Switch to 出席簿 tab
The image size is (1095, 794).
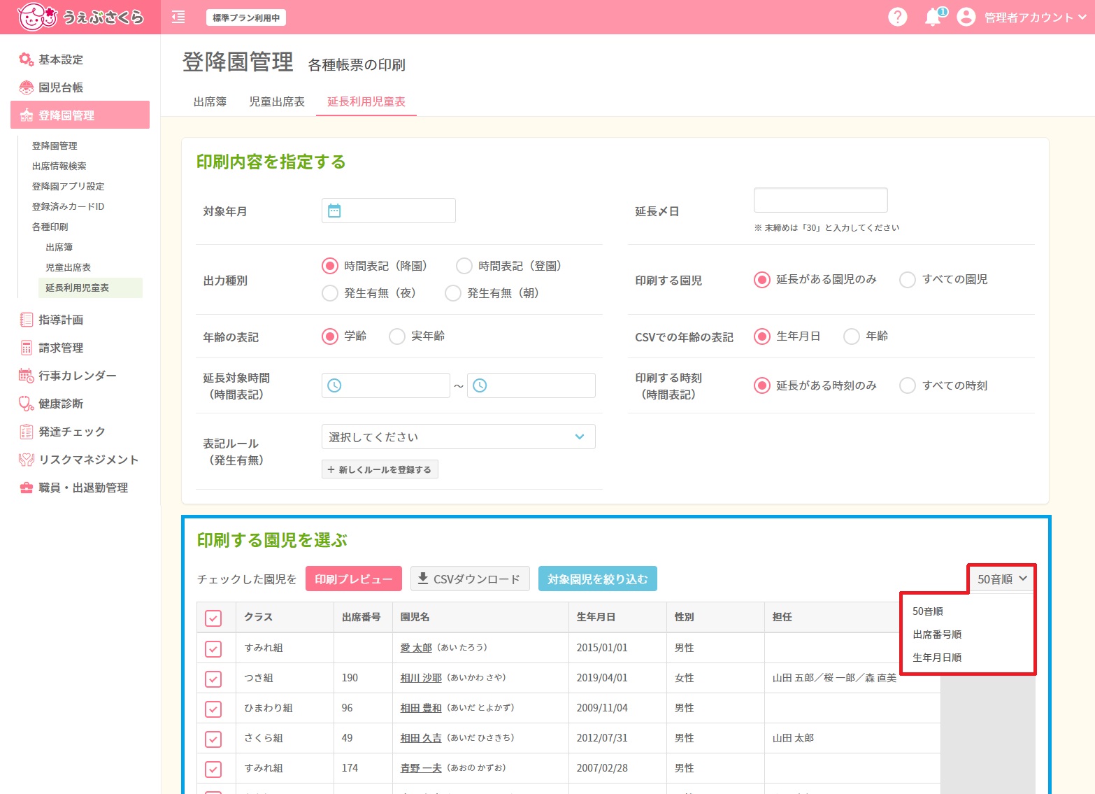(x=210, y=101)
